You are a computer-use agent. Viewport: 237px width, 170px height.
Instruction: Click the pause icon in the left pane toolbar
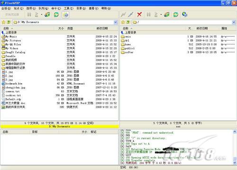(29, 15)
